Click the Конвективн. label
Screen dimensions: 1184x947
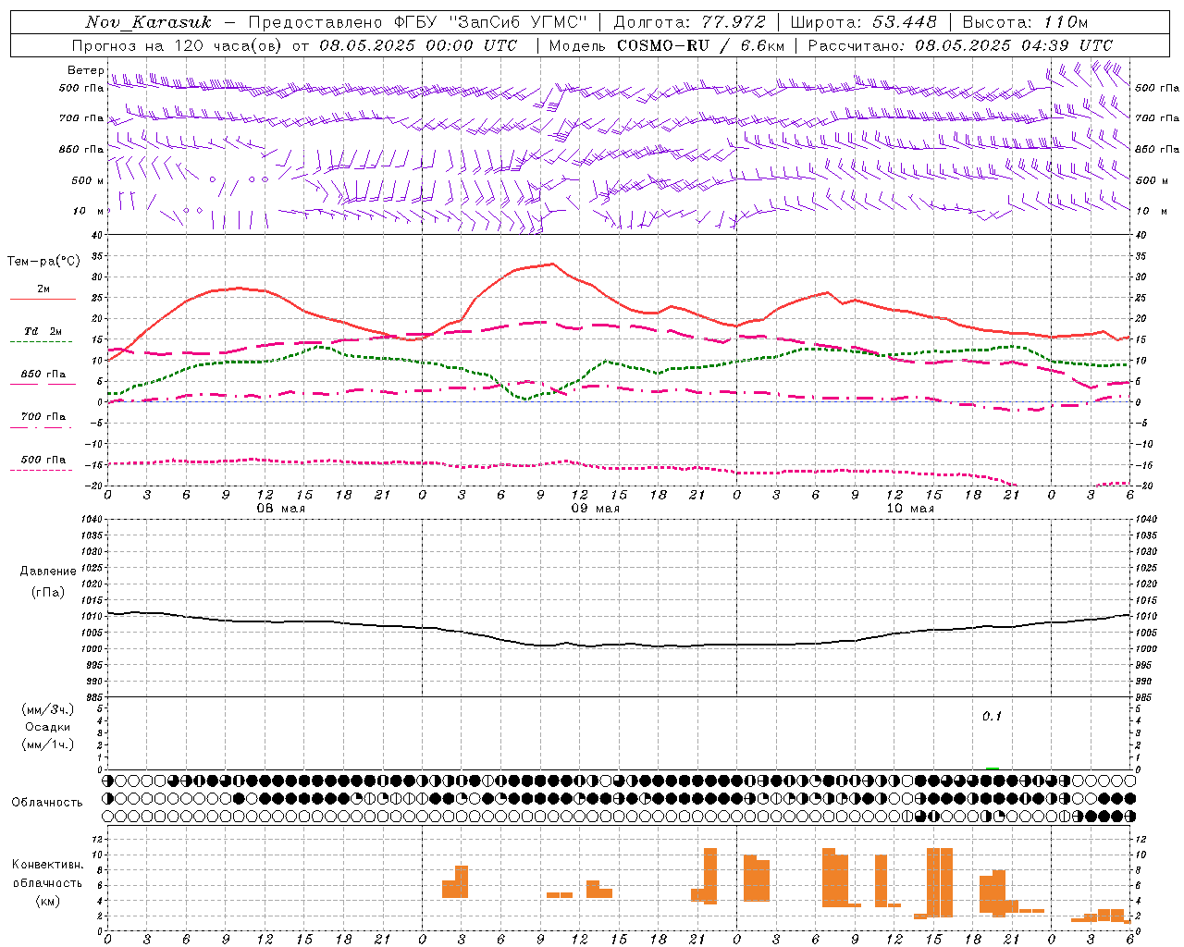coord(47,865)
